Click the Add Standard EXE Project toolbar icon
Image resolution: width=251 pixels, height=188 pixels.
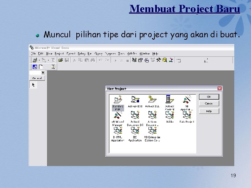click(x=35, y=60)
